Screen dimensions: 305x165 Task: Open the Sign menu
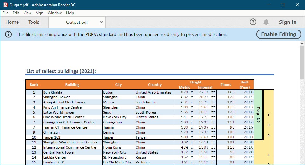click(x=39, y=13)
